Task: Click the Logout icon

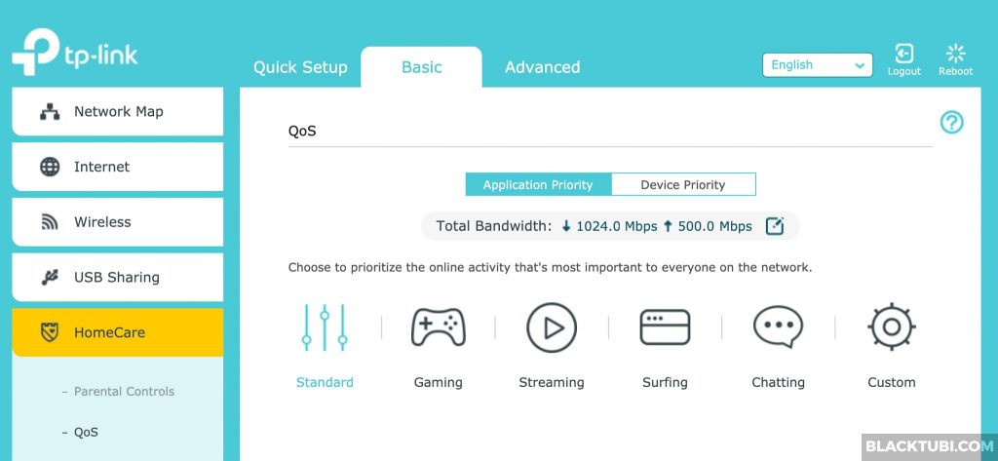Action: 903,53
